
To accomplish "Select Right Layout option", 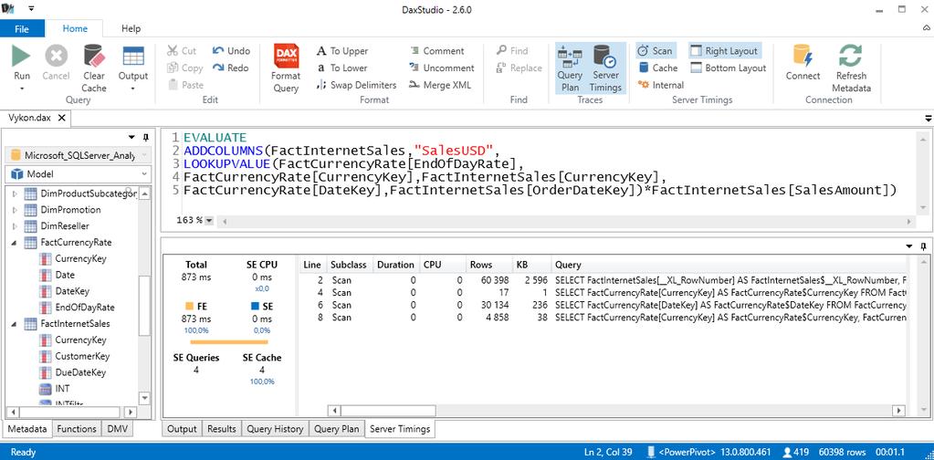I will coord(724,51).
